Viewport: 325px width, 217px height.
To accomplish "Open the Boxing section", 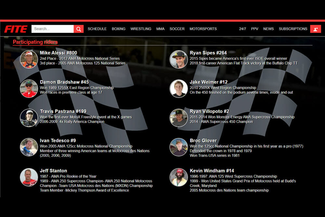I will coord(118,29).
